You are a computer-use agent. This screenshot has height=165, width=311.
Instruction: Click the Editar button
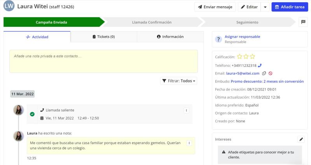click(x=249, y=7)
